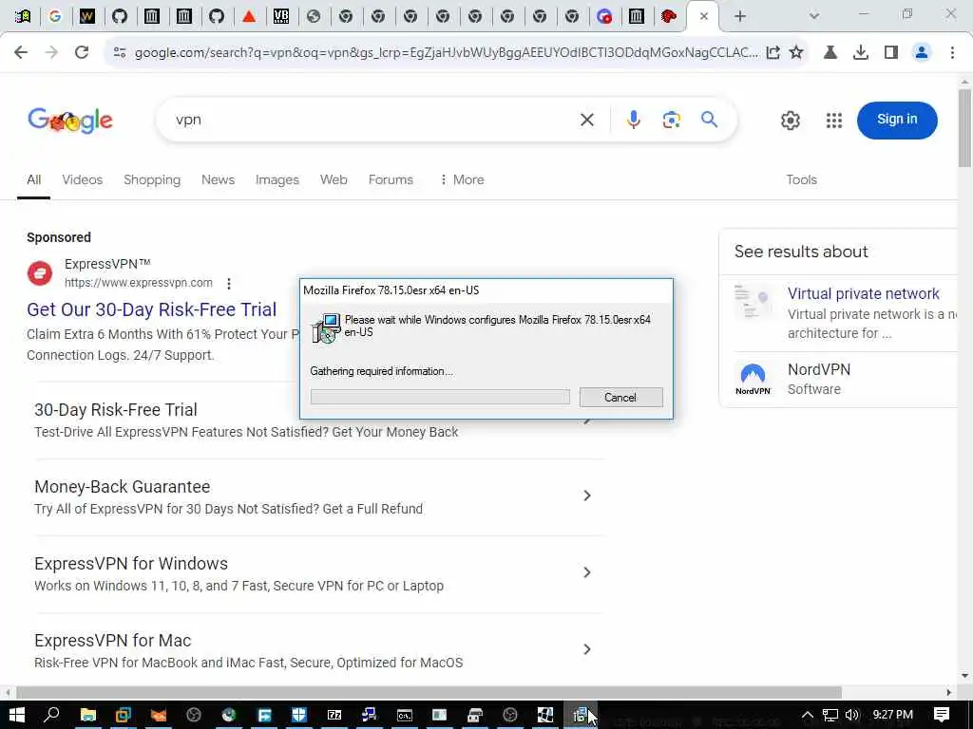Close the current browser tab

click(704, 17)
